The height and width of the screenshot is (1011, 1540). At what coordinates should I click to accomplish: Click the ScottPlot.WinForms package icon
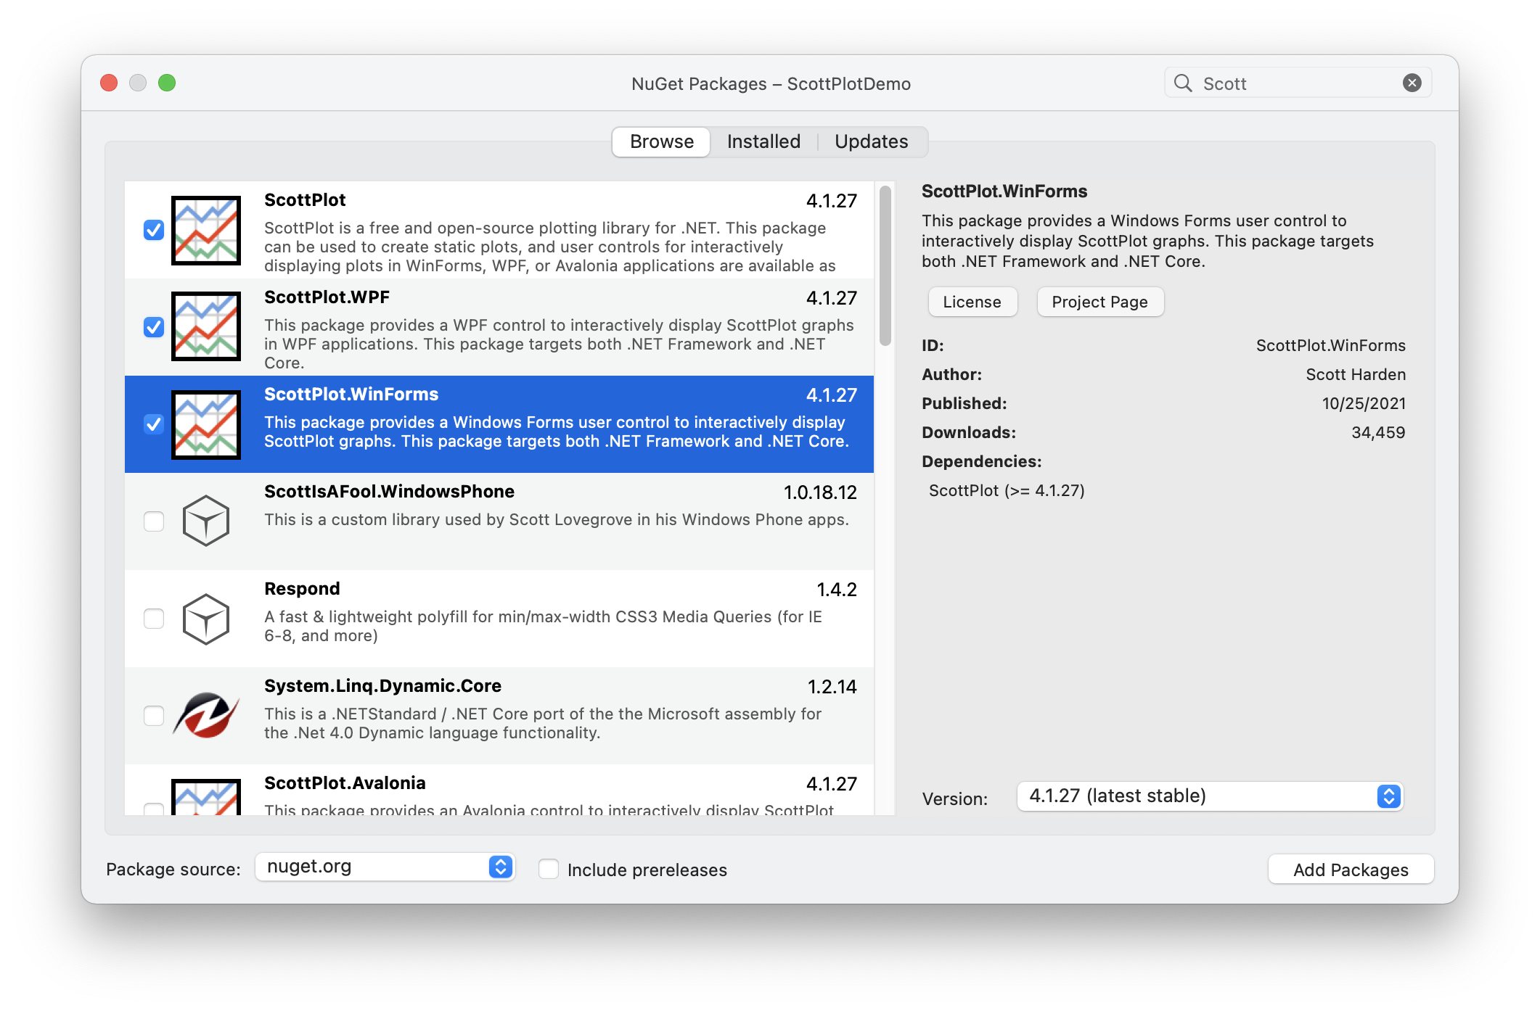tap(206, 424)
